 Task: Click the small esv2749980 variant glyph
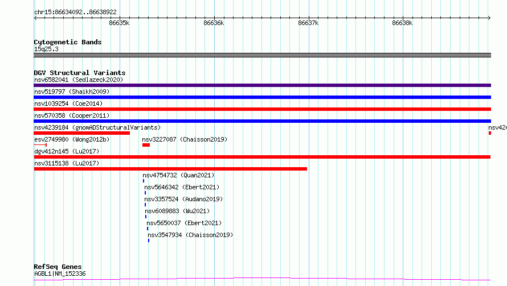click(x=40, y=145)
